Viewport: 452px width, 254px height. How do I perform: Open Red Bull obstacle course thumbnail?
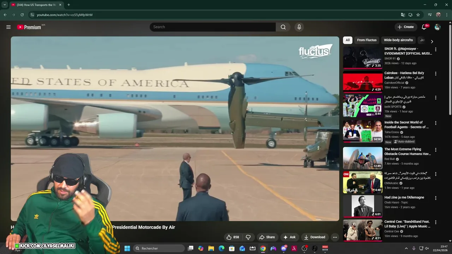click(363, 158)
